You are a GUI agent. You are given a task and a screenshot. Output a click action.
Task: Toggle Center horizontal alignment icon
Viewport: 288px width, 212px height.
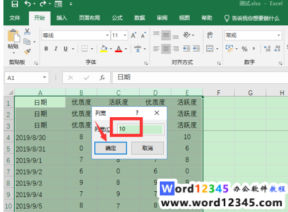(166, 49)
